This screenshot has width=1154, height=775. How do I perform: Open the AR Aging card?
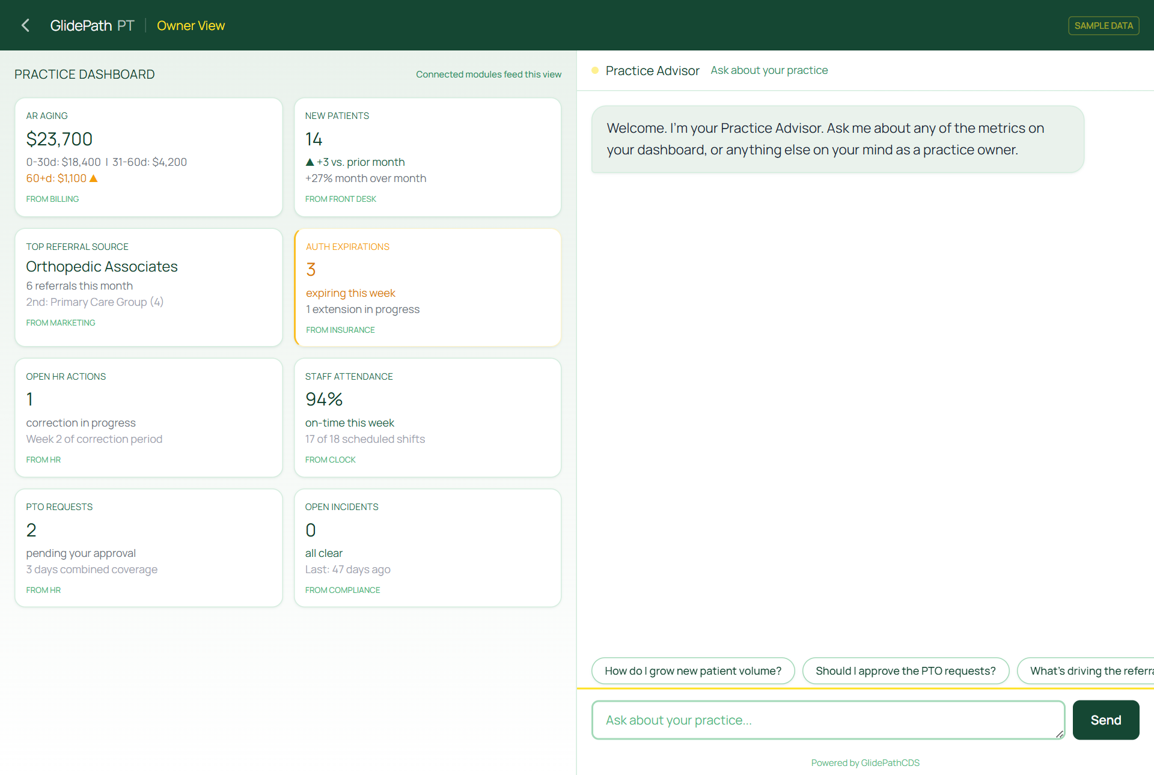(x=148, y=157)
